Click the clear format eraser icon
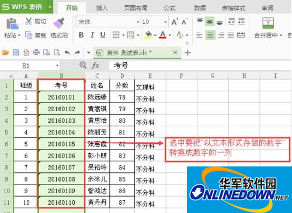 (x=180, y=35)
